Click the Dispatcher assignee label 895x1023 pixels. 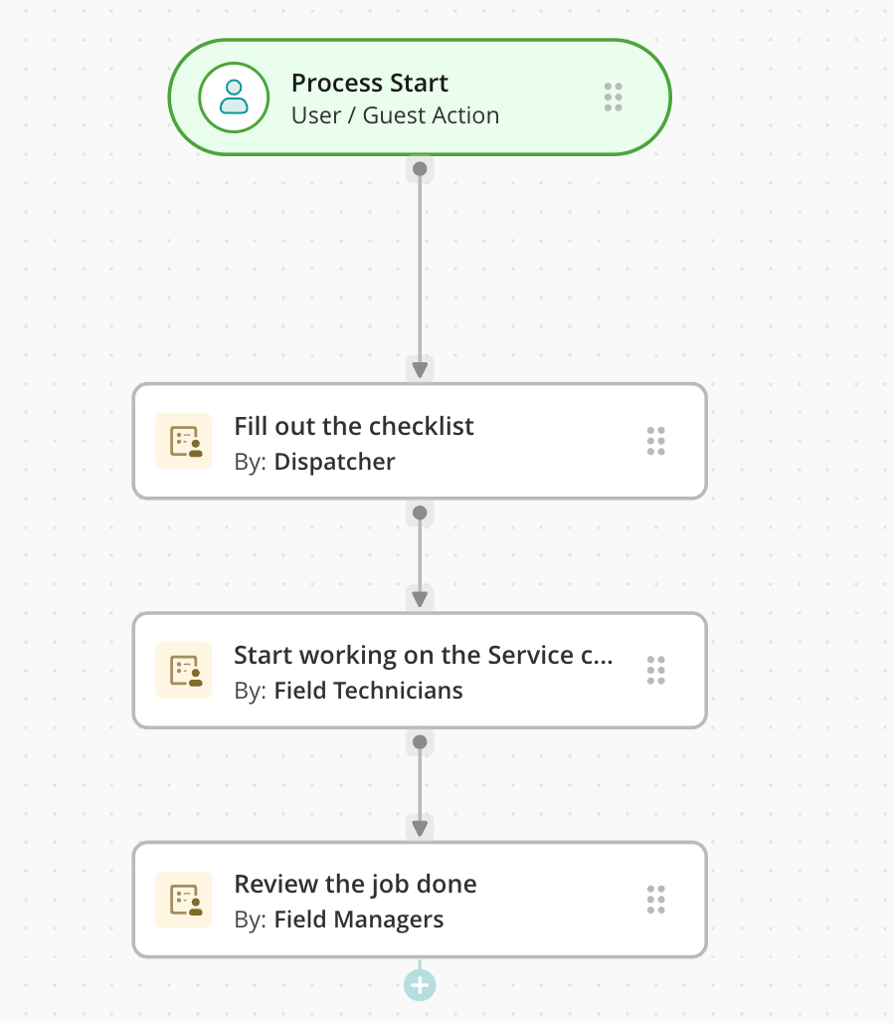334,462
